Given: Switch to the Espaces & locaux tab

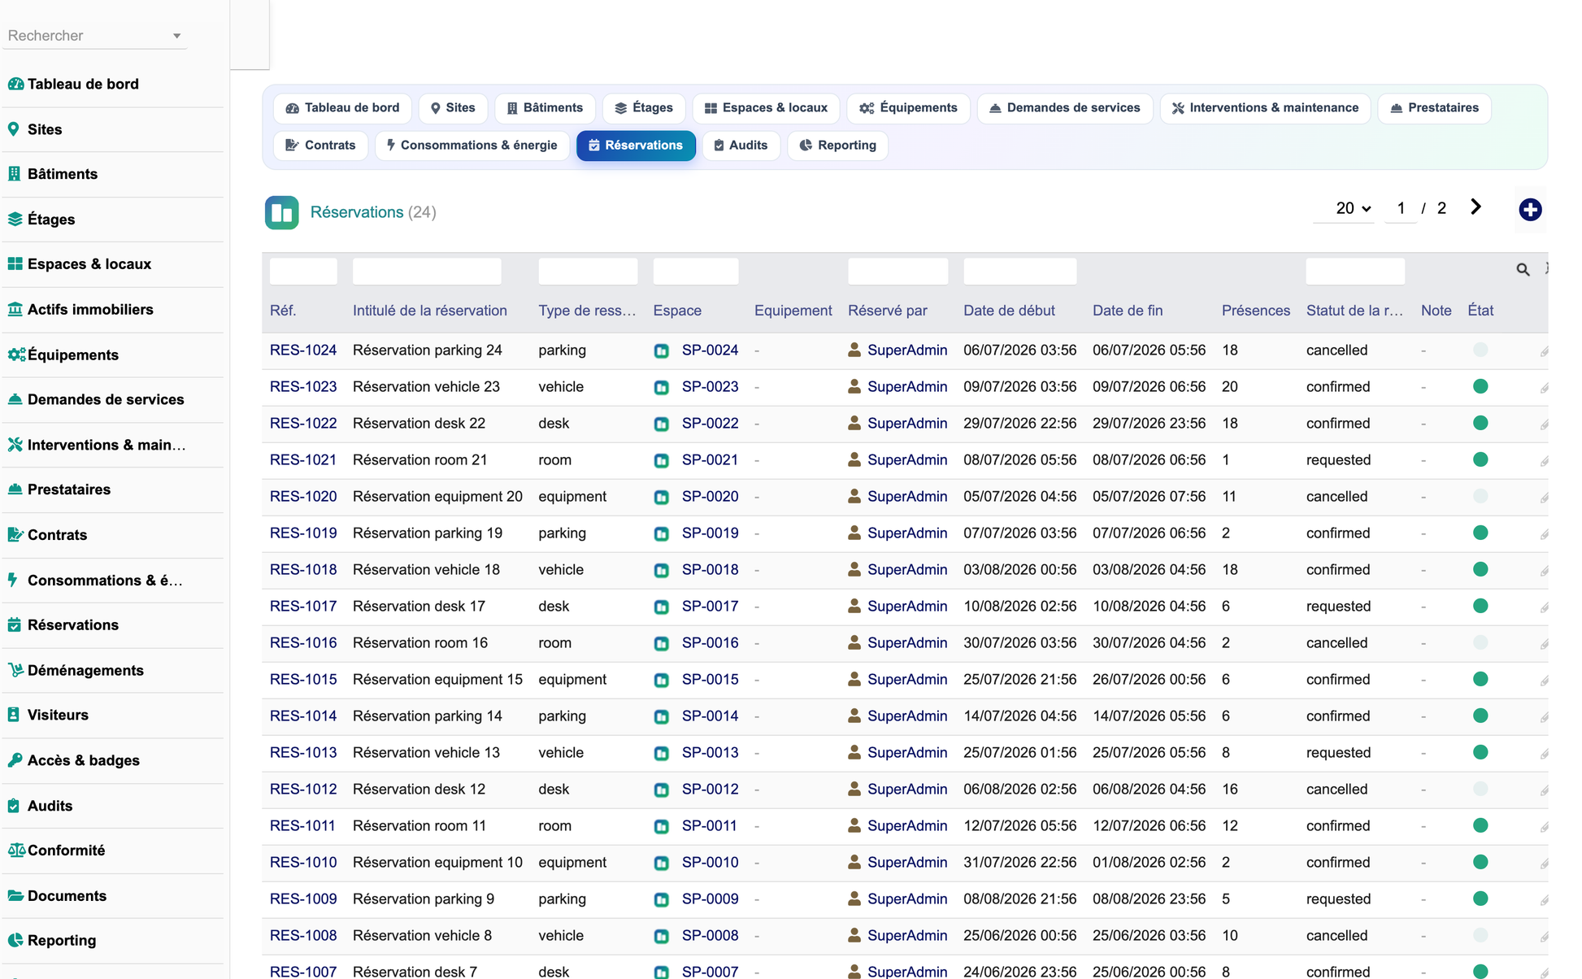Looking at the screenshot, I should click(x=766, y=108).
